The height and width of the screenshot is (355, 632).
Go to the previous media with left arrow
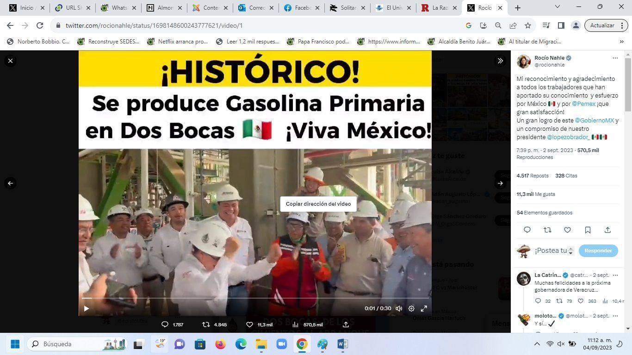pyautogui.click(x=10, y=183)
